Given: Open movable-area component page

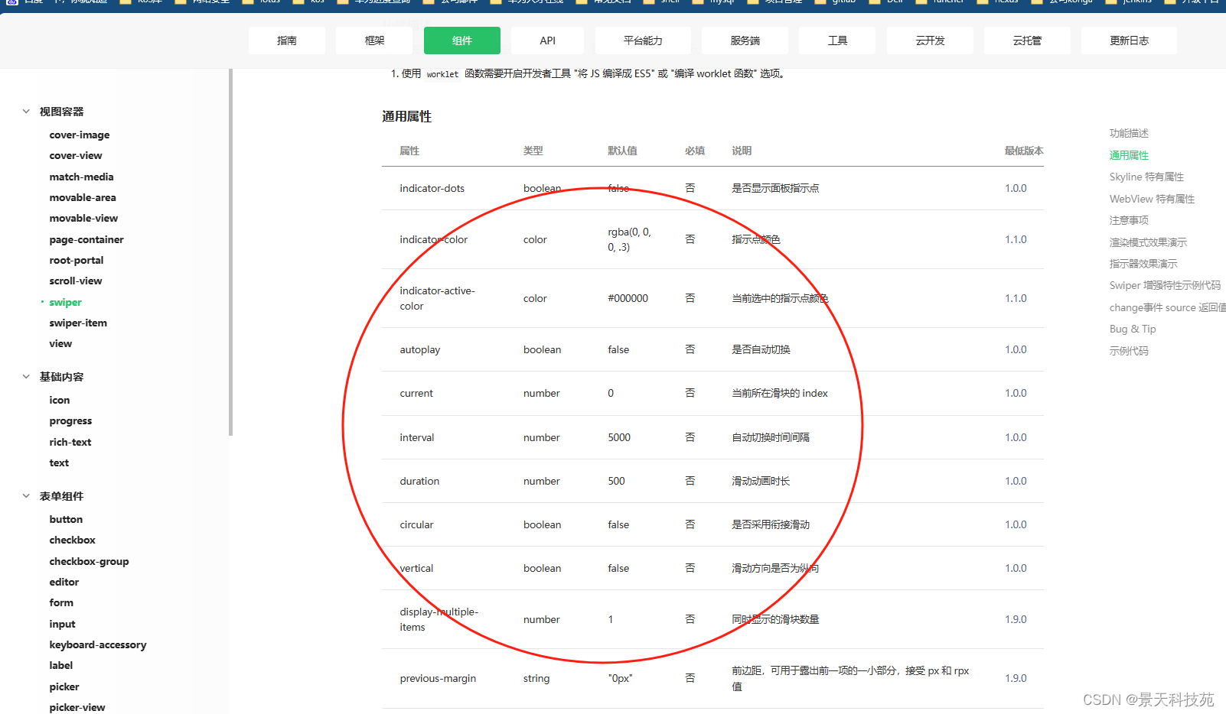Looking at the screenshot, I should coord(83,197).
